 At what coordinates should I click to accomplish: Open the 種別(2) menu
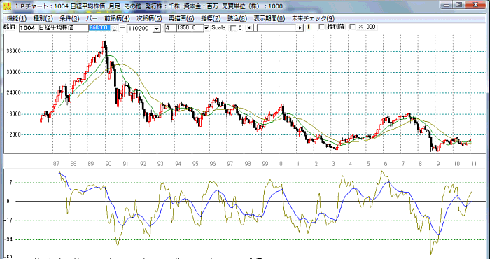[43, 18]
